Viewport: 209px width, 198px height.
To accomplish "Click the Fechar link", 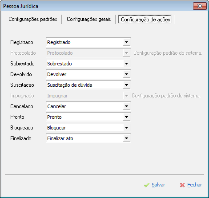I will [194, 185].
